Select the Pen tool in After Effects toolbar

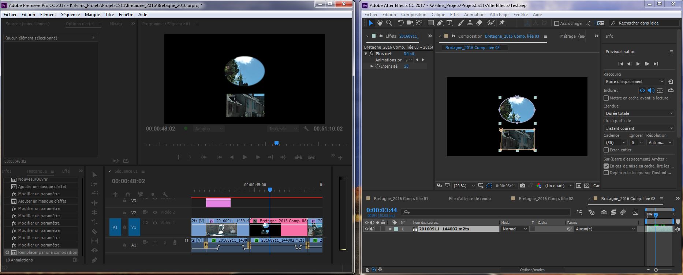(440, 23)
